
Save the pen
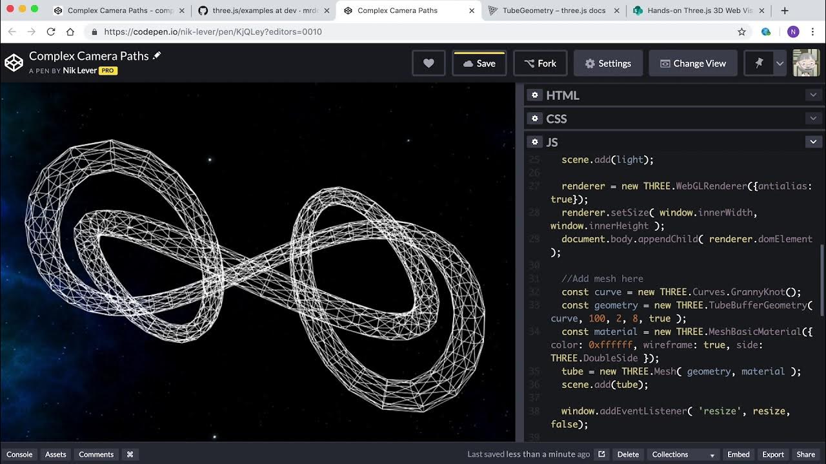click(479, 63)
